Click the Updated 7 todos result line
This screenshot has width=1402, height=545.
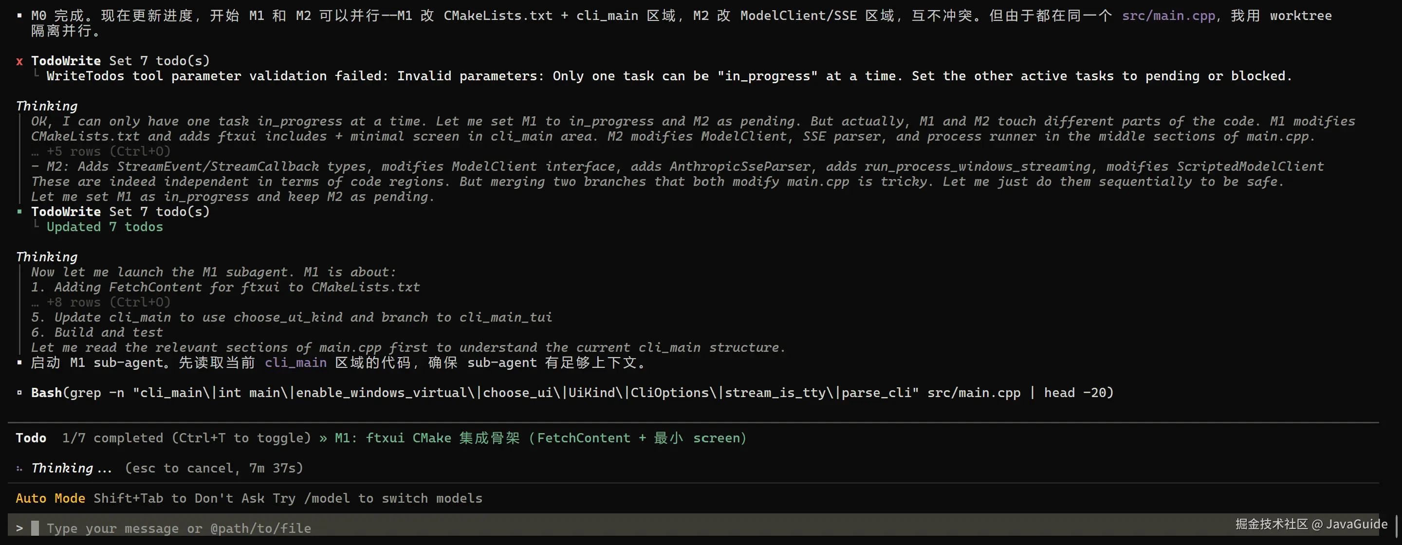click(105, 227)
